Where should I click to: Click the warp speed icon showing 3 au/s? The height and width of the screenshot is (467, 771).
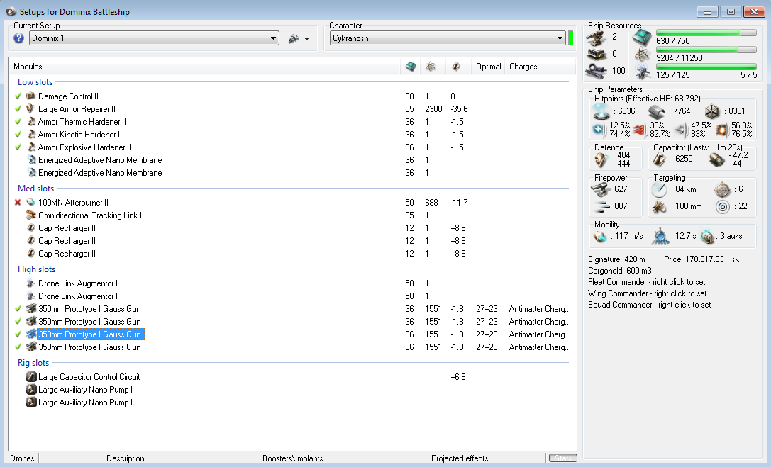point(707,237)
